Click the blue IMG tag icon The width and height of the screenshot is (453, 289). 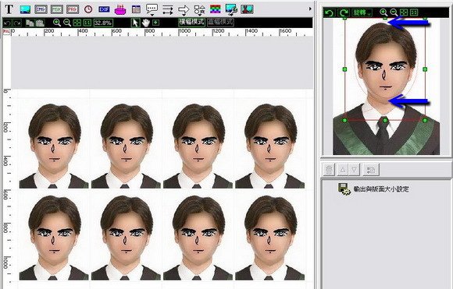41,9
